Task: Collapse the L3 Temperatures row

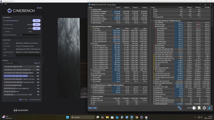Action: pyautogui.click(x=154, y=42)
